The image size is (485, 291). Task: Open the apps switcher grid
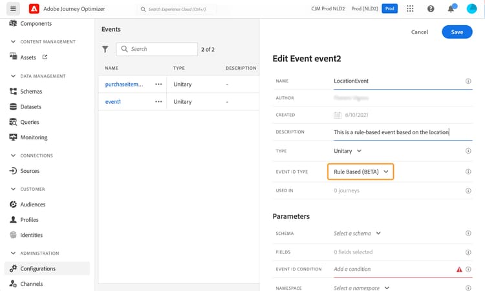(410, 9)
